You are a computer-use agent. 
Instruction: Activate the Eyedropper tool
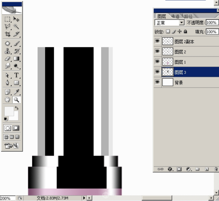coord(16,92)
